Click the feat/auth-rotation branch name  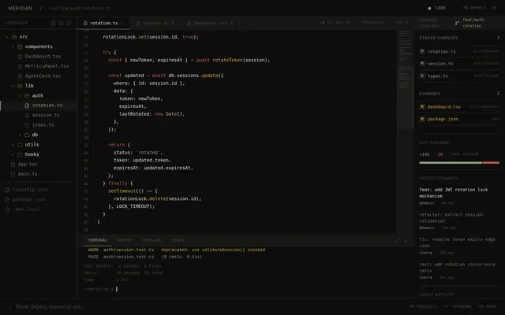coord(473,23)
